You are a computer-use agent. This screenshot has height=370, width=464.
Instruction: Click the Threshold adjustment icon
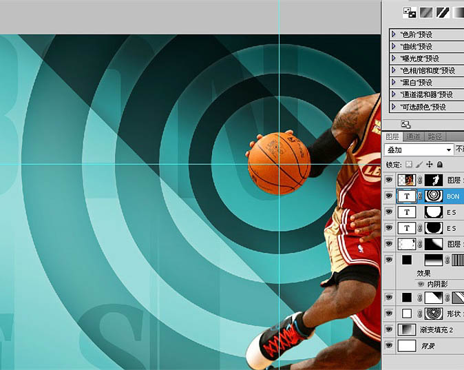443,12
